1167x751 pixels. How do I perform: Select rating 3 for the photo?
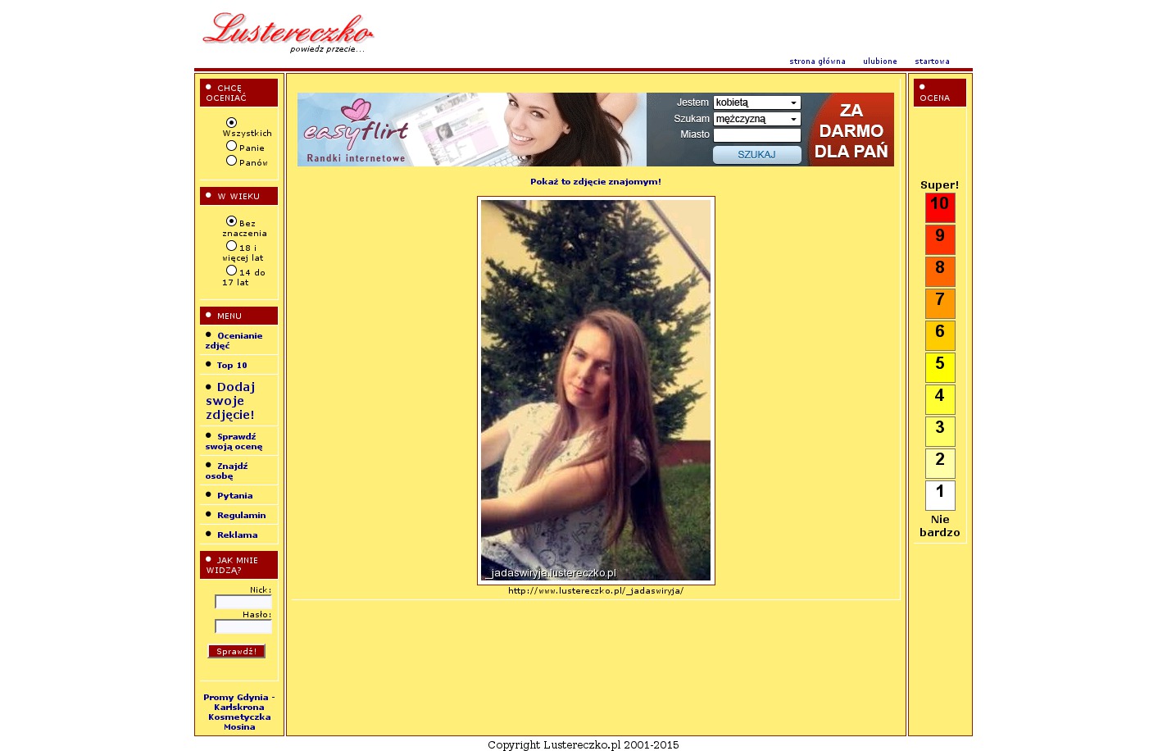940,431
